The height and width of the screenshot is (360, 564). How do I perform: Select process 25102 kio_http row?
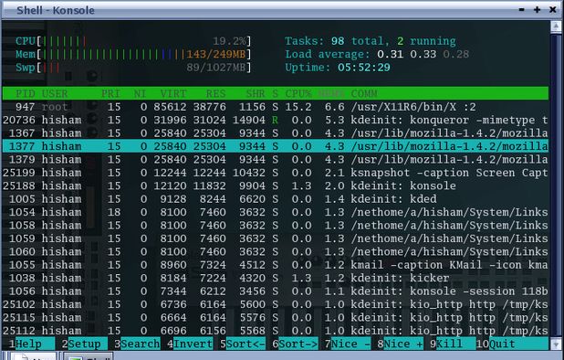276,304
